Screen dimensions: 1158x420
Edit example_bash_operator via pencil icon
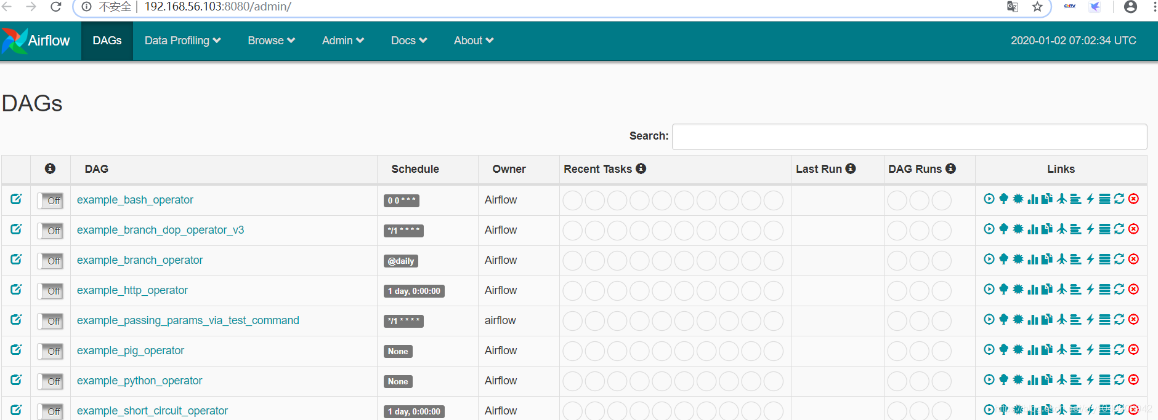click(x=16, y=199)
